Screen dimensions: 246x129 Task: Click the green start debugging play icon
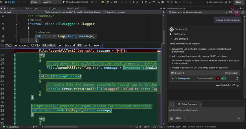click(x=64, y=2)
